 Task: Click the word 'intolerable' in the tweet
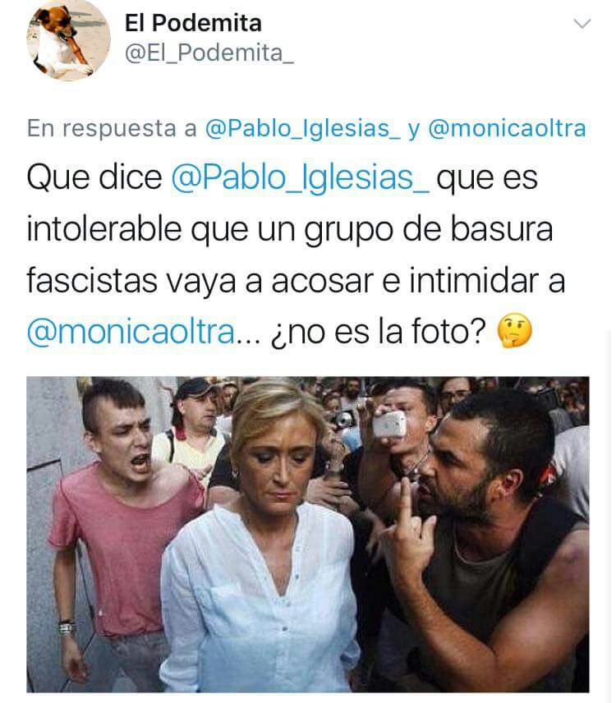coord(104,229)
